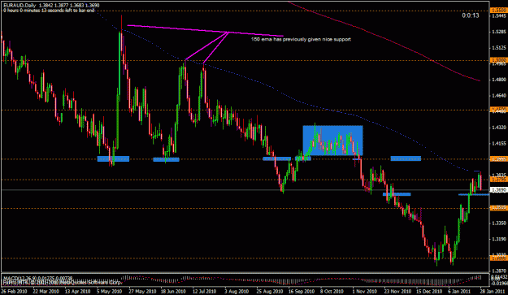Viewport: 508px width, 295px height.
Task: Select the blue bar at late August breakdown
Action: point(276,158)
